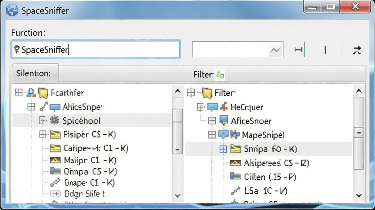
Task: Click left tree scrollbar up arrow
Action: (178, 91)
